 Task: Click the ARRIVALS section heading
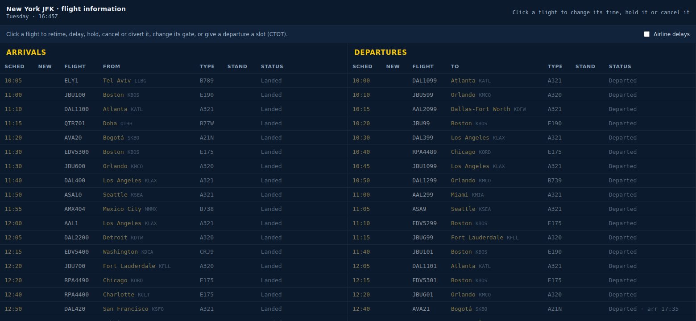pyautogui.click(x=26, y=53)
